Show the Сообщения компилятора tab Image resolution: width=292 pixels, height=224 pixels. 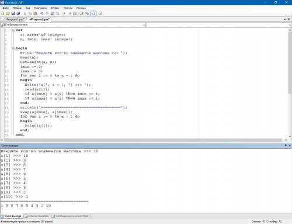(70, 216)
